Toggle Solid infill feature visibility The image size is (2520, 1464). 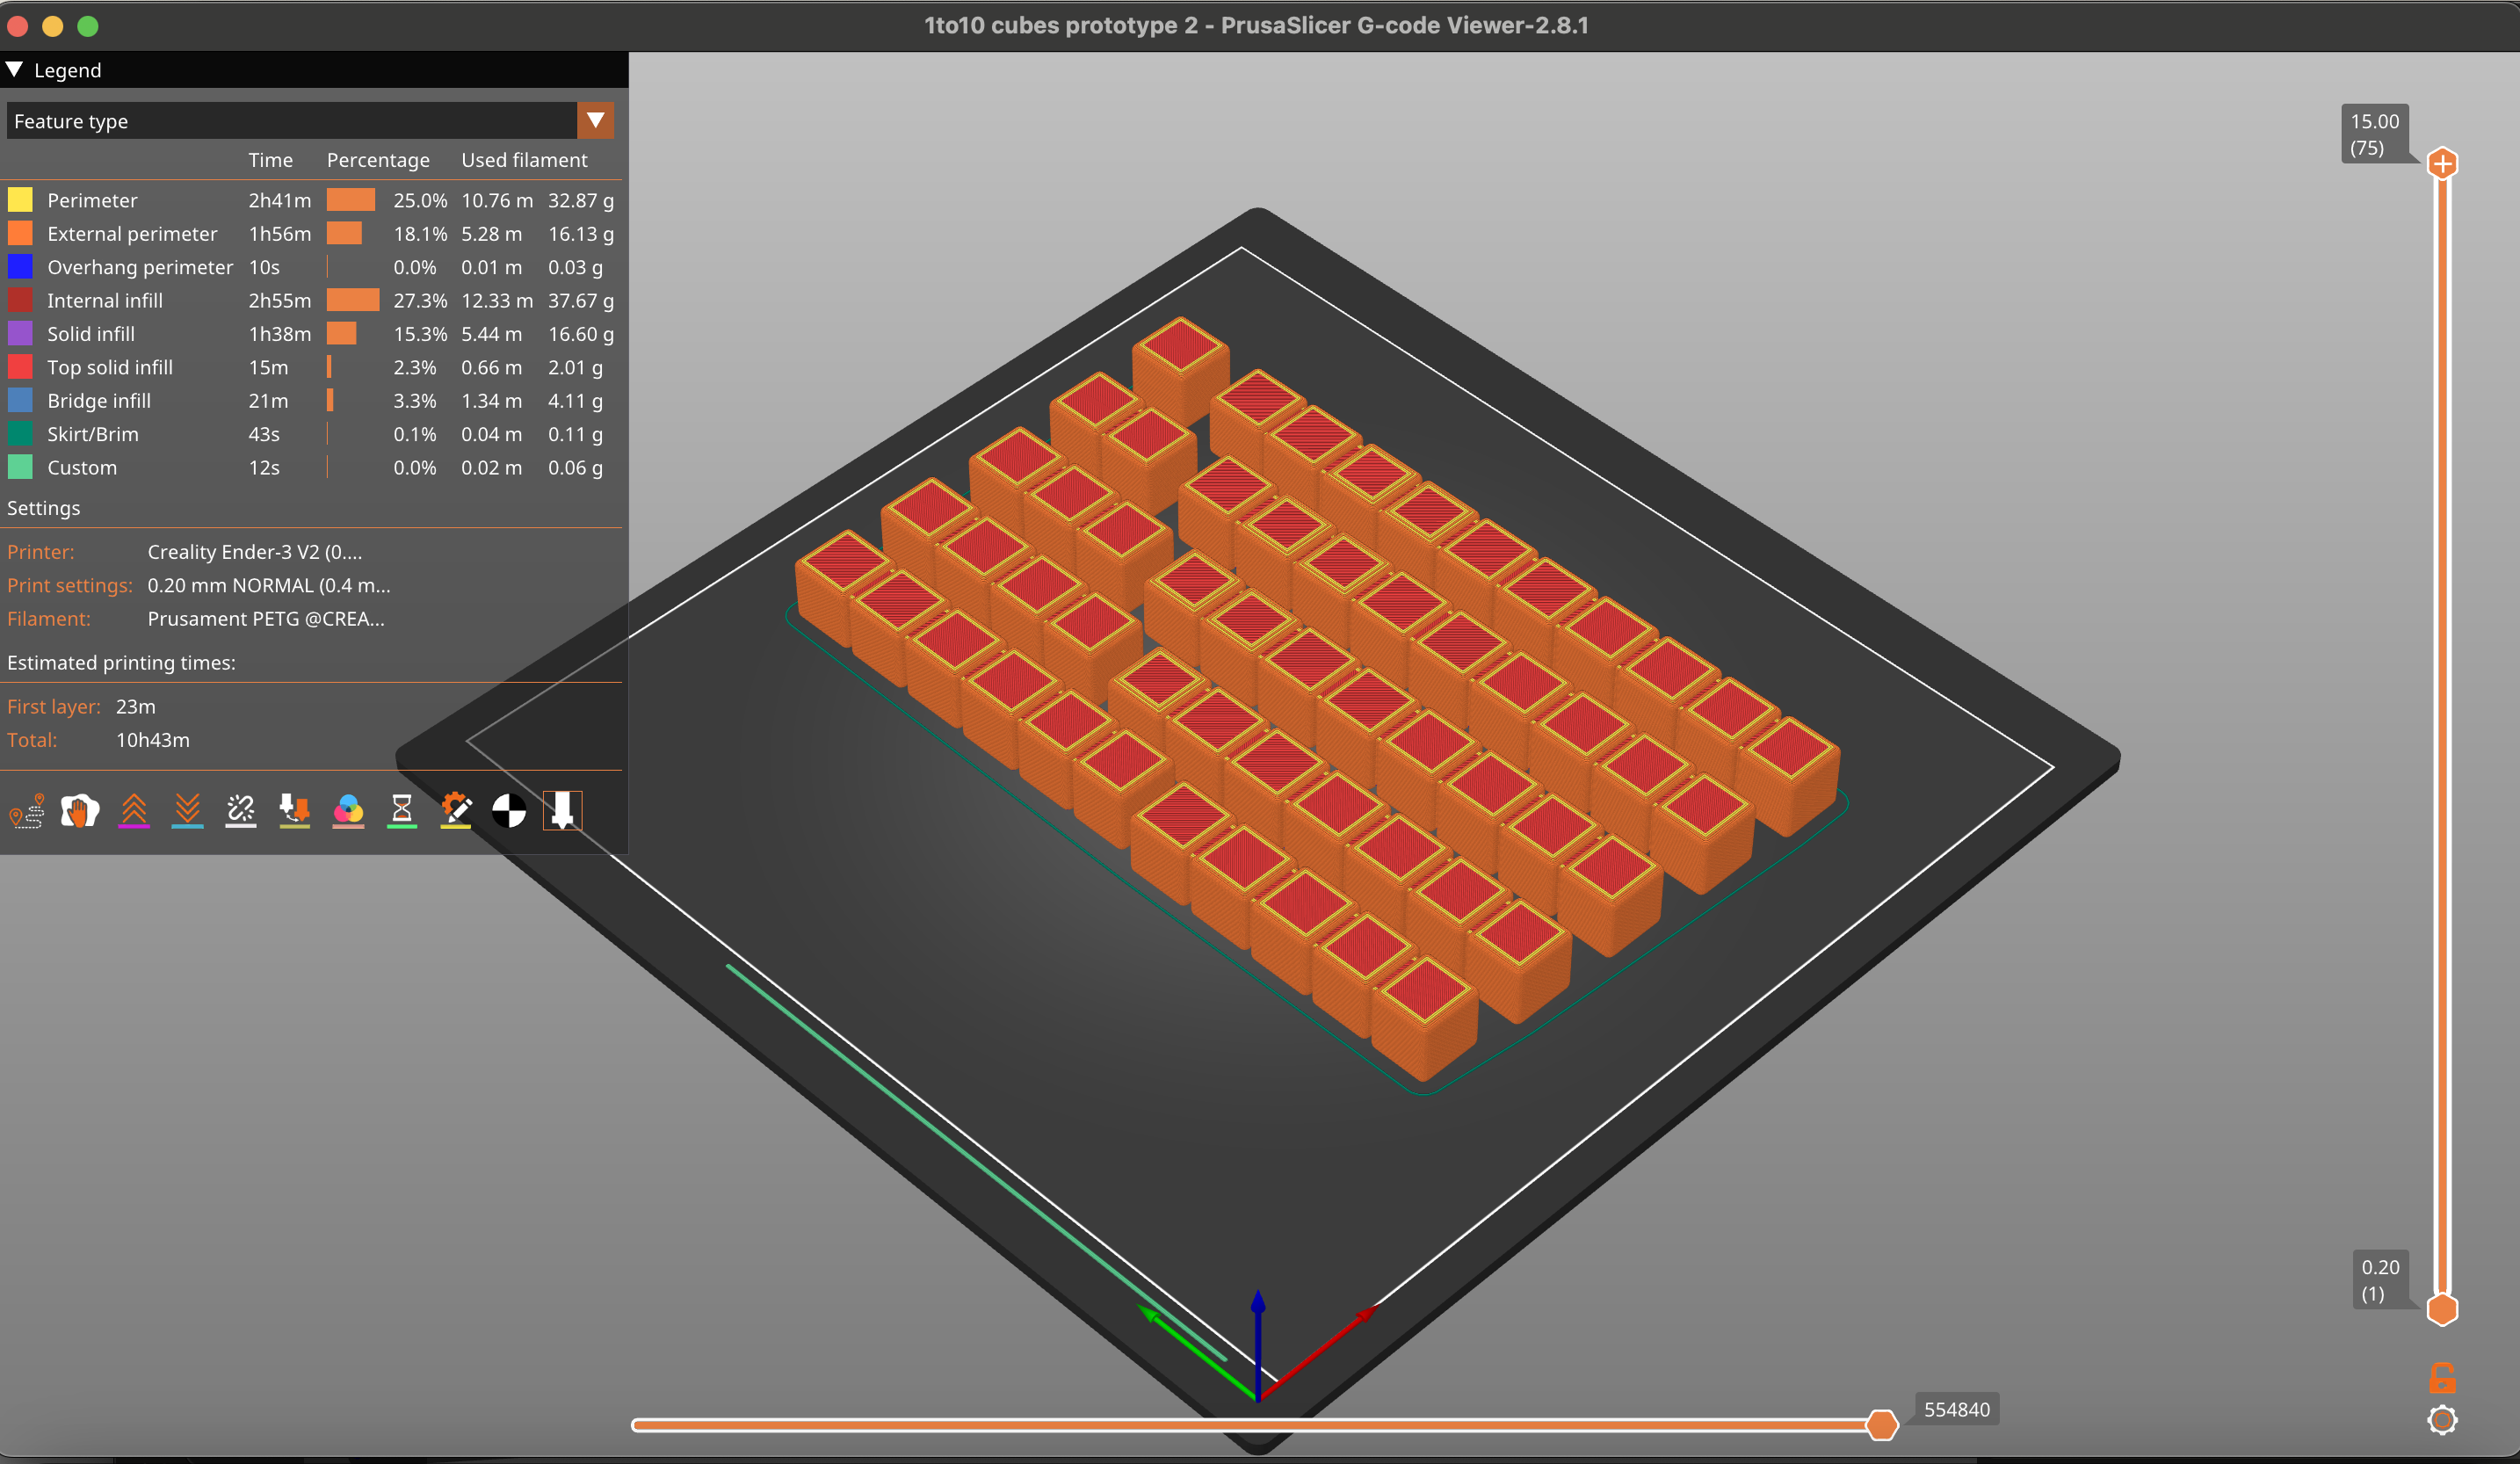(x=310, y=334)
